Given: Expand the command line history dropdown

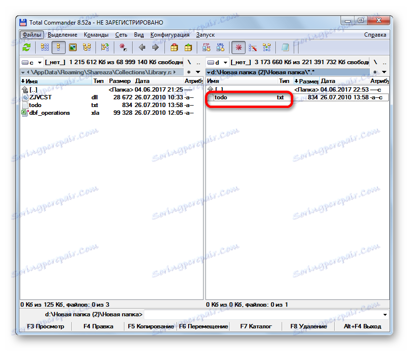Looking at the screenshot, I should click(x=385, y=314).
